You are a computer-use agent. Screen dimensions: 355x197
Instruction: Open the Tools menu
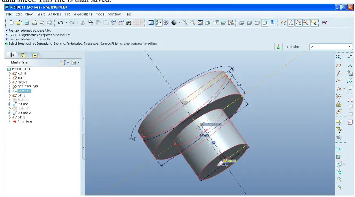[100, 14]
